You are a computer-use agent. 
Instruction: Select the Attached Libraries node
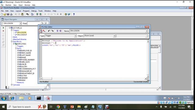[x=19, y=39]
